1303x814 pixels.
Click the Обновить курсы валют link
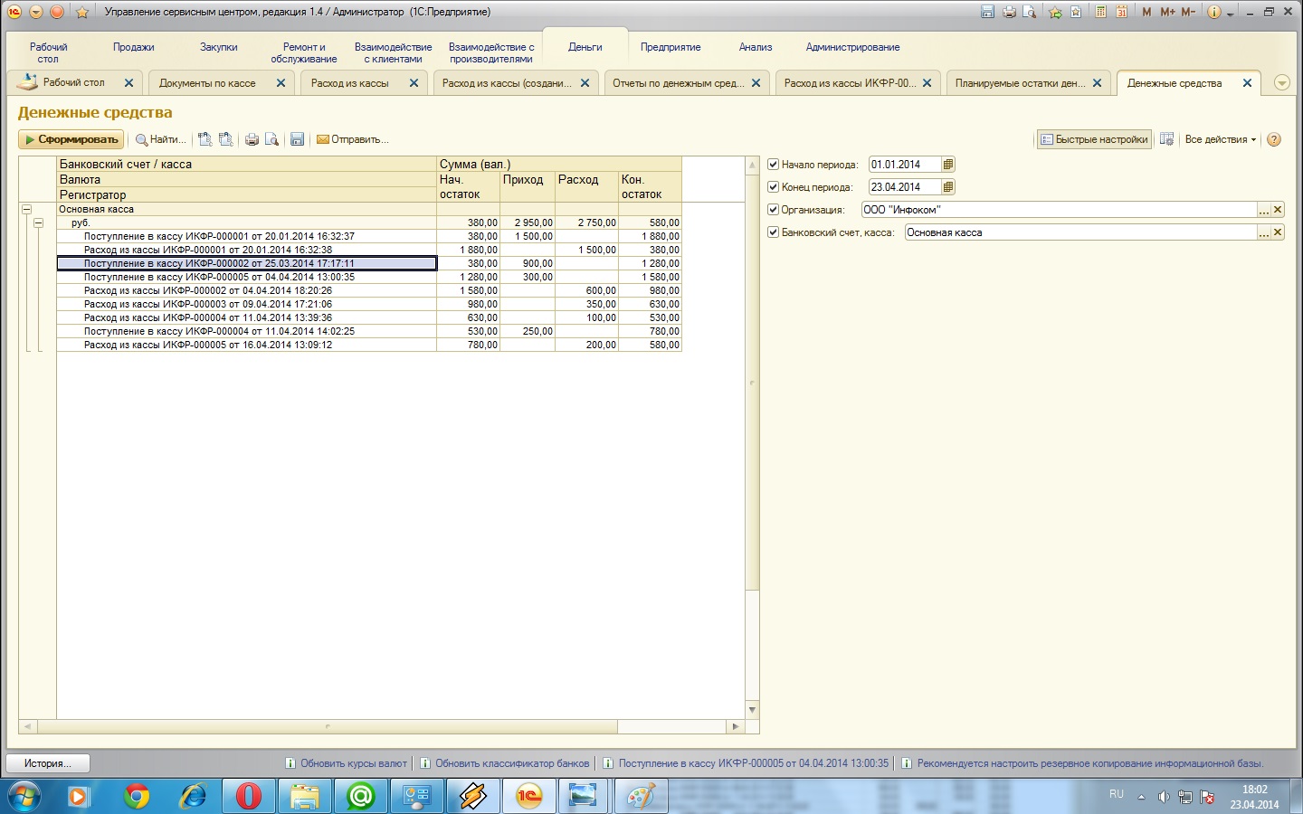[353, 763]
